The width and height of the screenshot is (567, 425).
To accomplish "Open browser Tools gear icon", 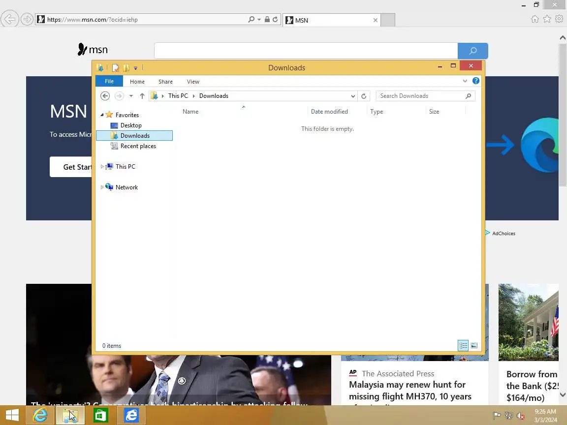I will (x=559, y=19).
